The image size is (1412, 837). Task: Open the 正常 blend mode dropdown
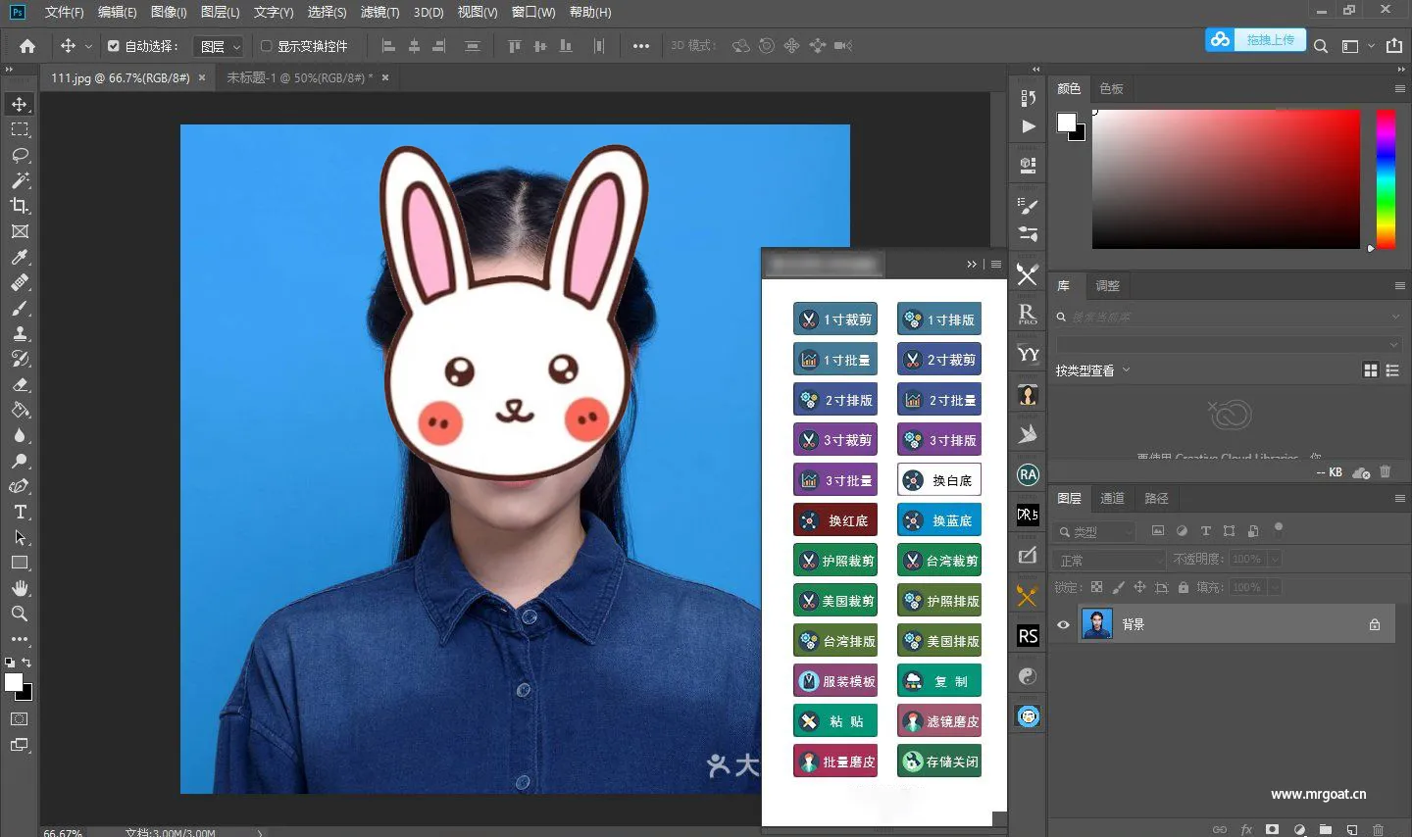coord(1110,560)
